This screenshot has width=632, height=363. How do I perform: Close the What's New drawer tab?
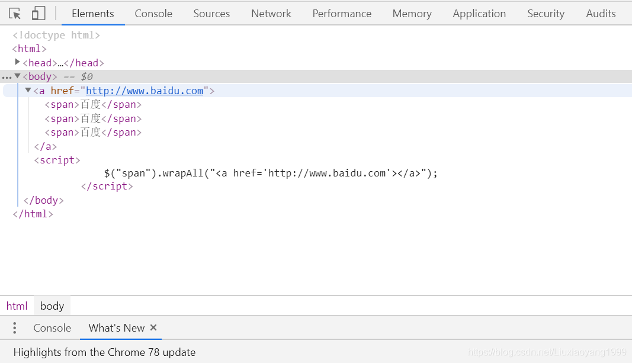tap(153, 327)
